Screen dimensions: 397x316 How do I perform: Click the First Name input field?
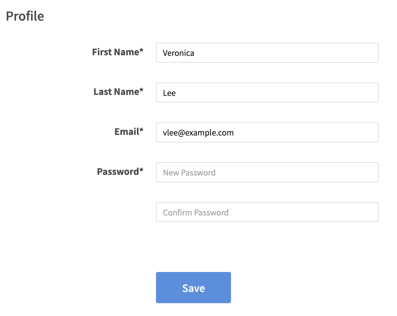tap(267, 53)
